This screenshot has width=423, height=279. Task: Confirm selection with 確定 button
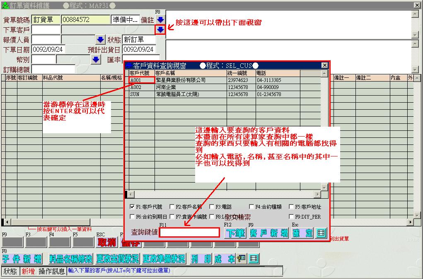click(302, 233)
